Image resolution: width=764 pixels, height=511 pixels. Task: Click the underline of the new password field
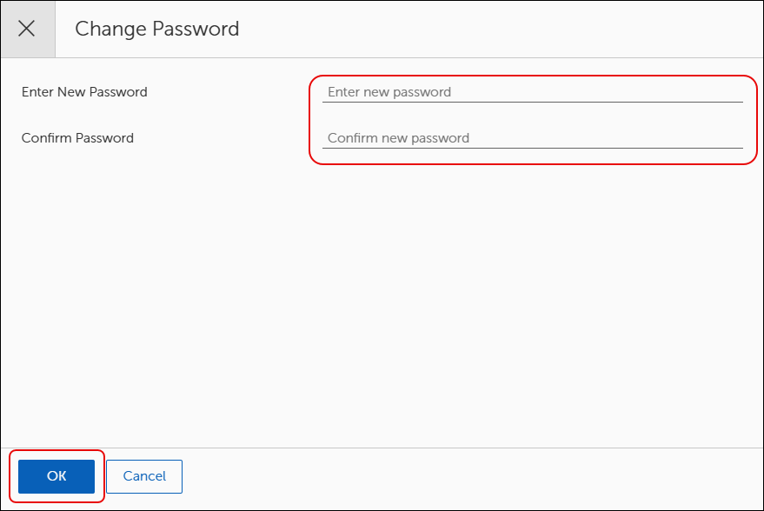(533, 102)
